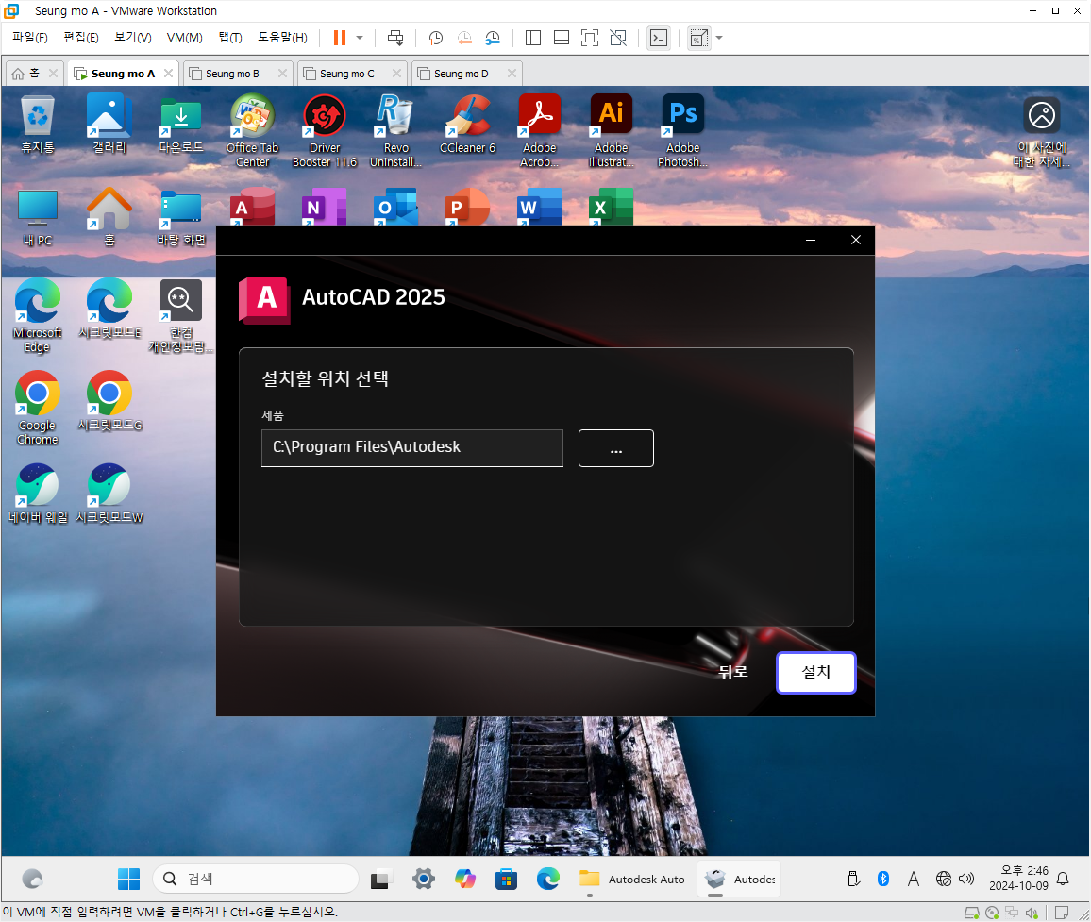The height and width of the screenshot is (922, 1091).
Task: Select the Revo Uninstaller desktop icon
Action: point(395,131)
